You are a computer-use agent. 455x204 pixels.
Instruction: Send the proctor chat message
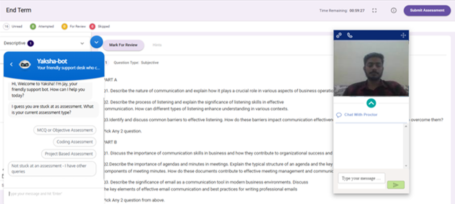396,185
